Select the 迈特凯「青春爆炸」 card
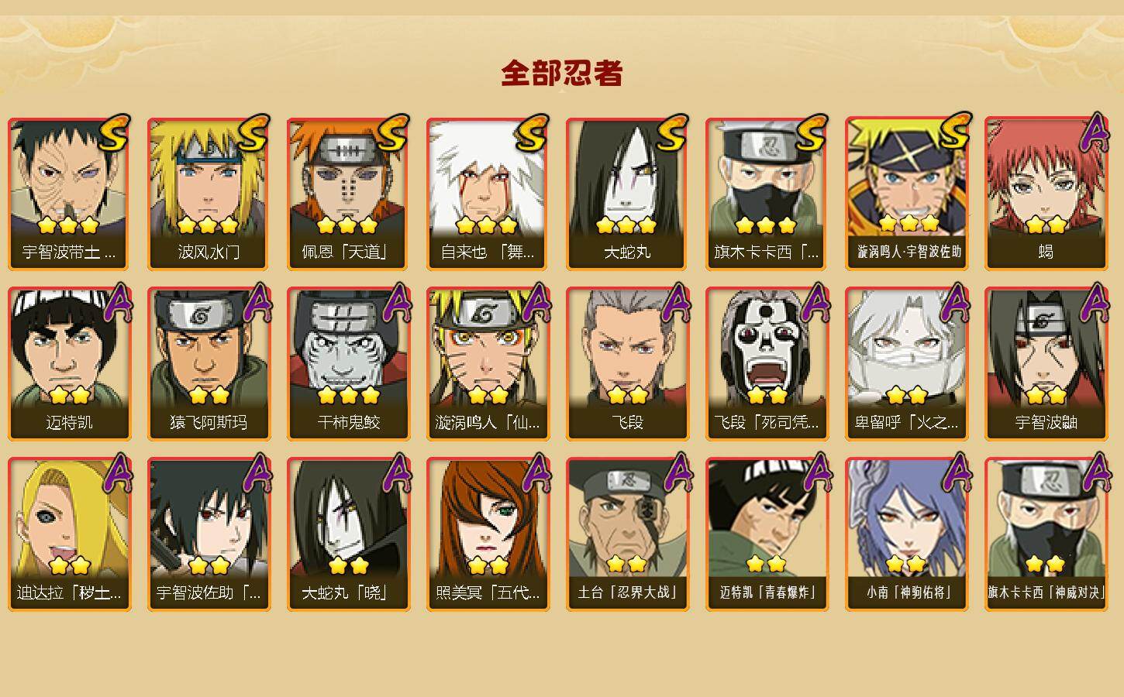Screen dimensions: 1124x697 point(767,534)
